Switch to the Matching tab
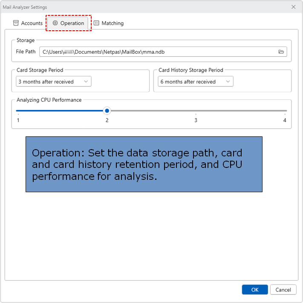 pyautogui.click(x=109, y=23)
